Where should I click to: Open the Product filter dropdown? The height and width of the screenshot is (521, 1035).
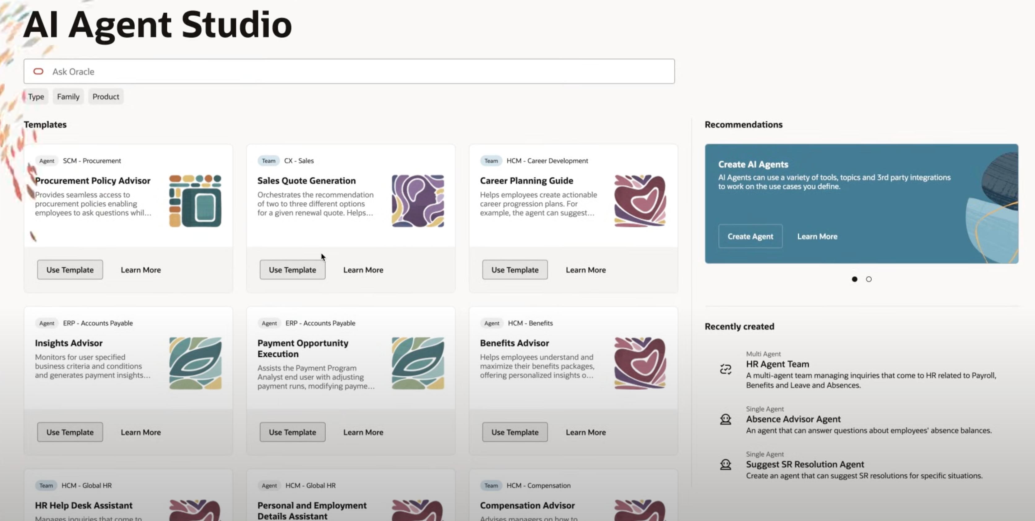(x=106, y=96)
